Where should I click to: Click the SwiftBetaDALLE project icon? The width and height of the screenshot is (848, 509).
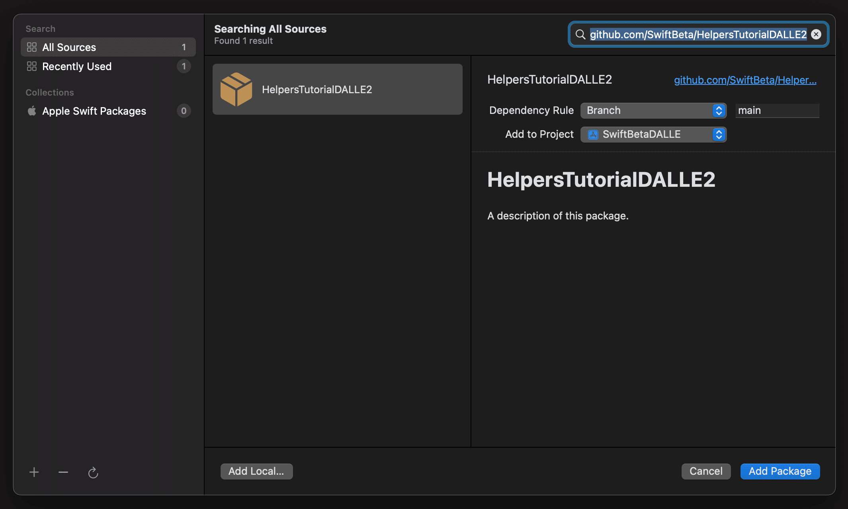(593, 135)
